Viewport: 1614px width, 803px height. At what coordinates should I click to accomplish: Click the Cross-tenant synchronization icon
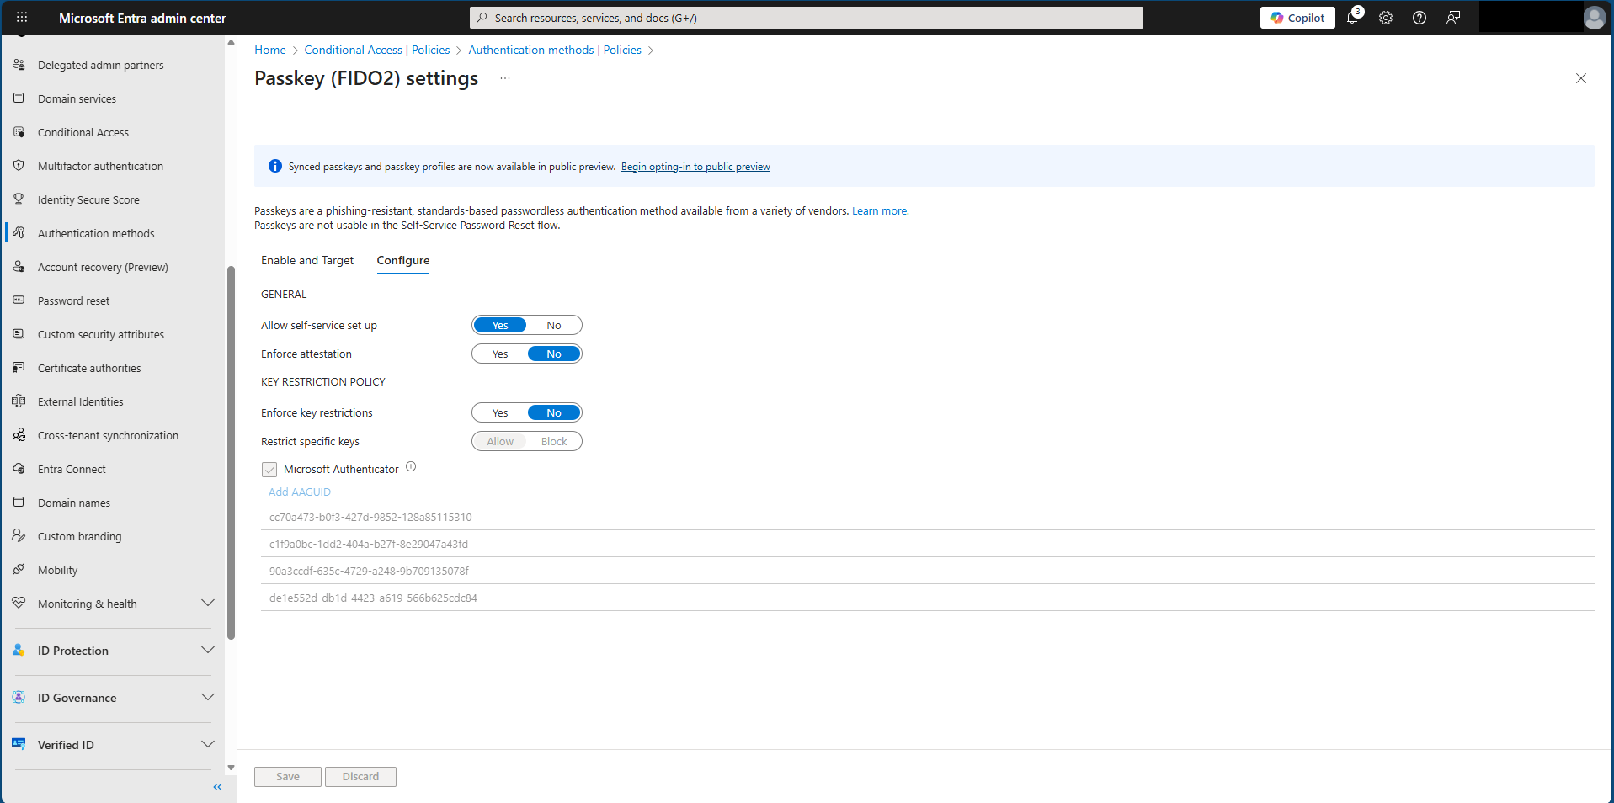pos(19,435)
